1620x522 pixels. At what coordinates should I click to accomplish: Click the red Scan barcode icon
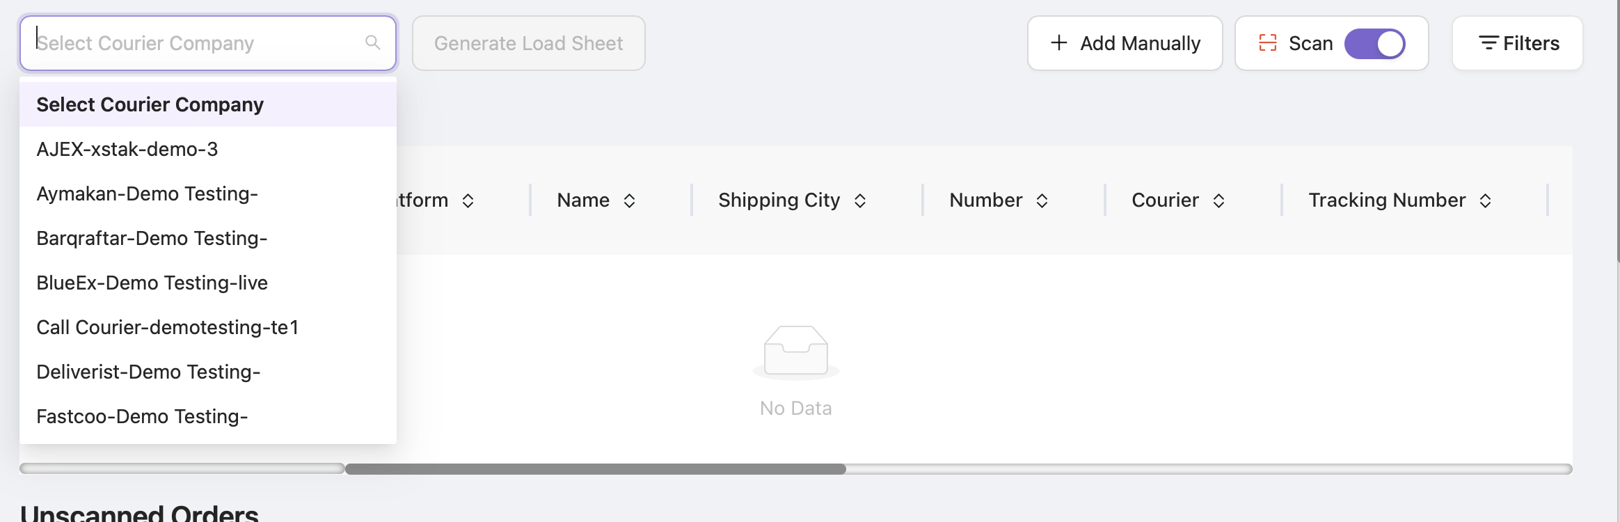coord(1268,43)
